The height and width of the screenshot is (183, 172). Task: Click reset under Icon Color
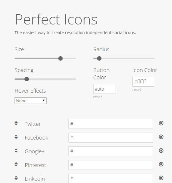pyautogui.click(x=137, y=90)
